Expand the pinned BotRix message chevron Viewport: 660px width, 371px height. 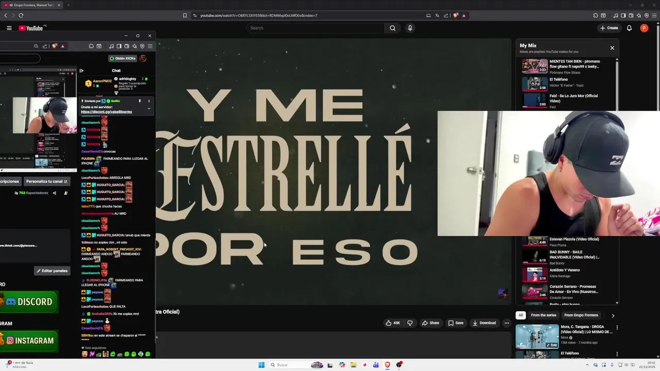point(149,108)
